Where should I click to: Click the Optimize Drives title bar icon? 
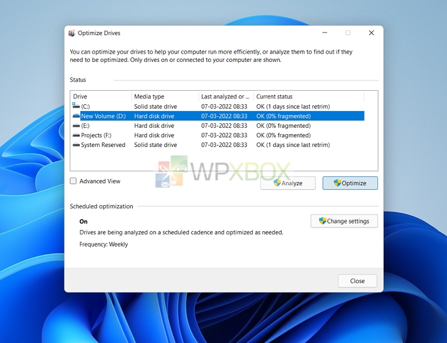[72, 33]
